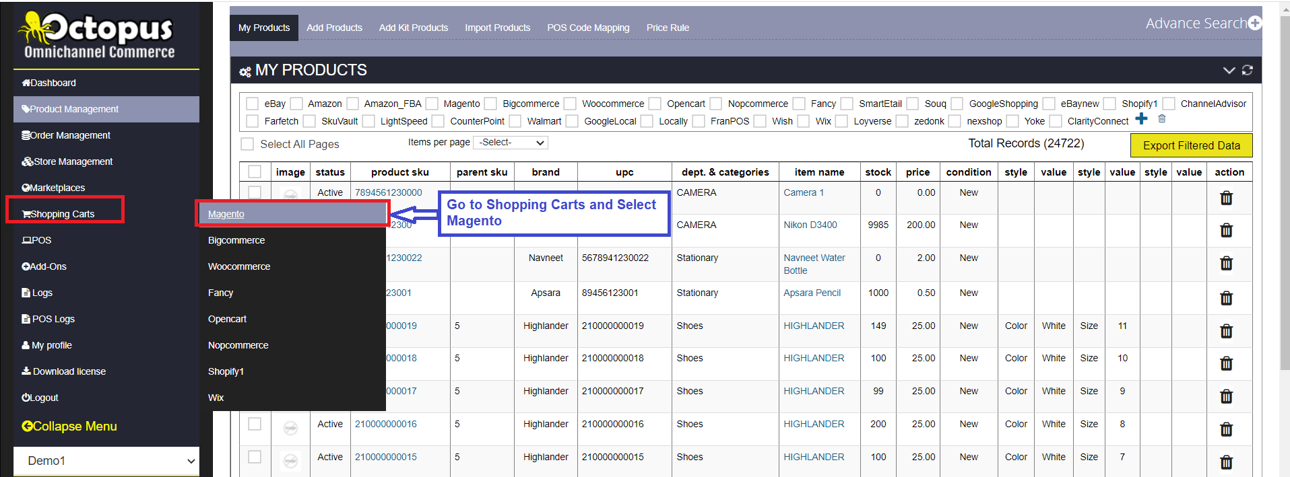Switch to Add Kit Products tab
The height and width of the screenshot is (477, 1290).
pos(414,28)
